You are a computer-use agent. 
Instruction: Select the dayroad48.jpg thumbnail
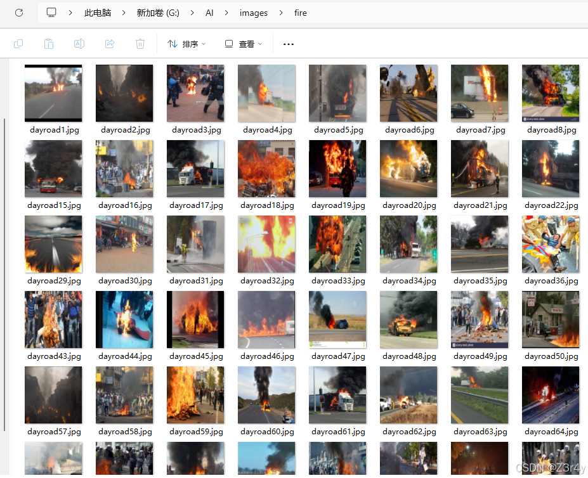(x=408, y=320)
